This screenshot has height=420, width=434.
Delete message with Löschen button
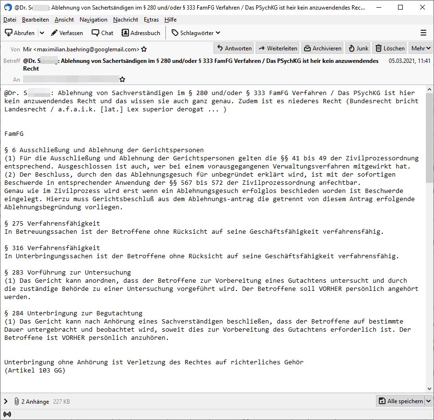pos(390,48)
